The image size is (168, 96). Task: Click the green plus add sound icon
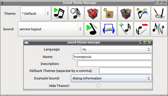coord(125,29)
